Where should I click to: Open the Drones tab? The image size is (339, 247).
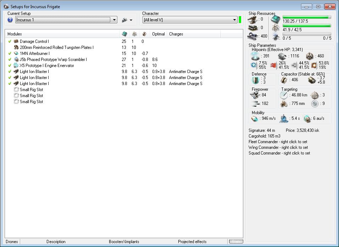click(12, 242)
